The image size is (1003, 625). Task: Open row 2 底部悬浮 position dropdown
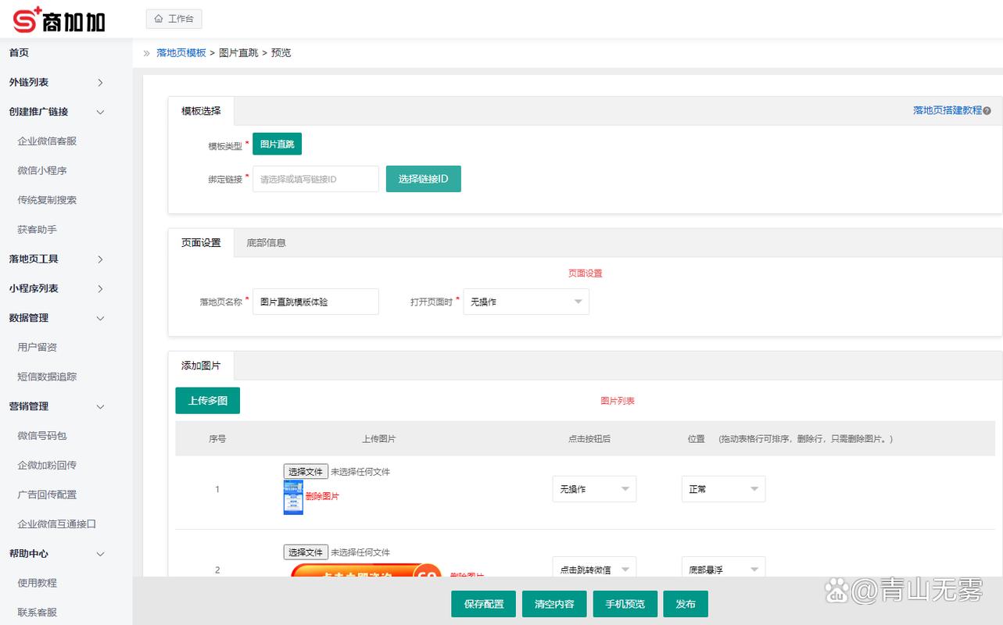click(723, 567)
